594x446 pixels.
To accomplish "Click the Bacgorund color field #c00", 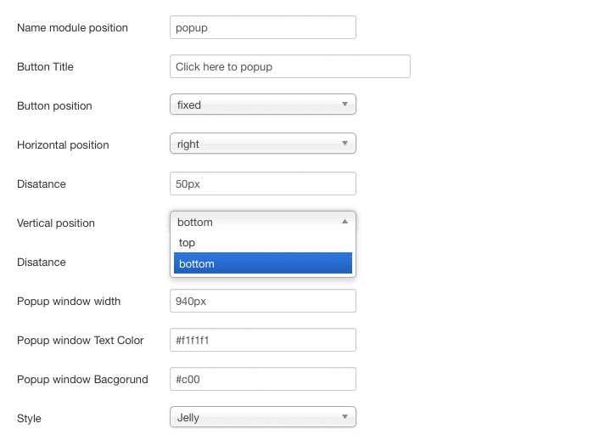I will pyautogui.click(x=262, y=379).
